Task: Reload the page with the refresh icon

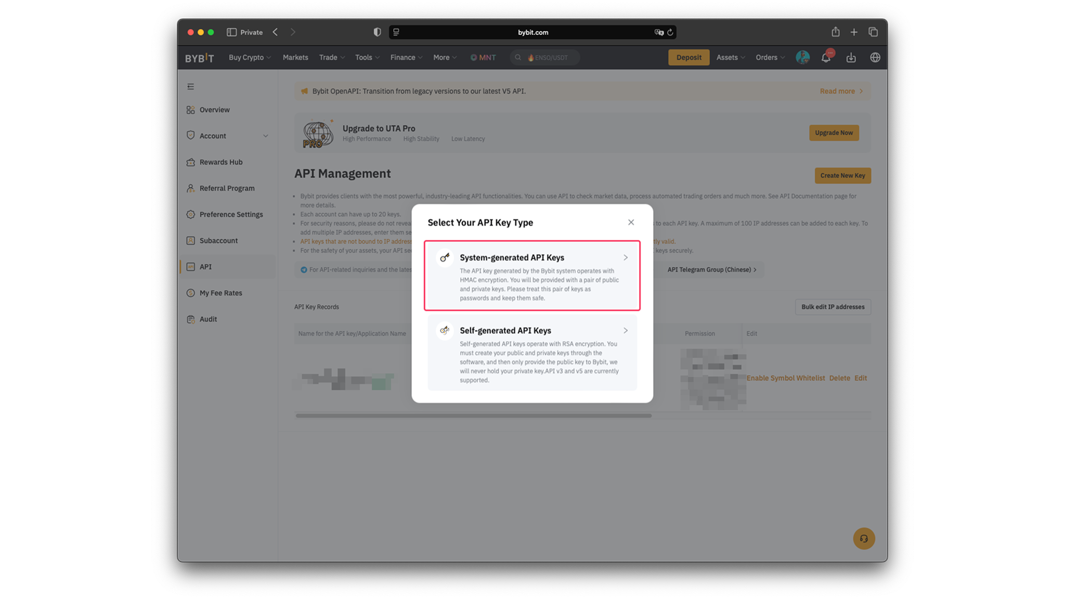Action: pyautogui.click(x=670, y=32)
